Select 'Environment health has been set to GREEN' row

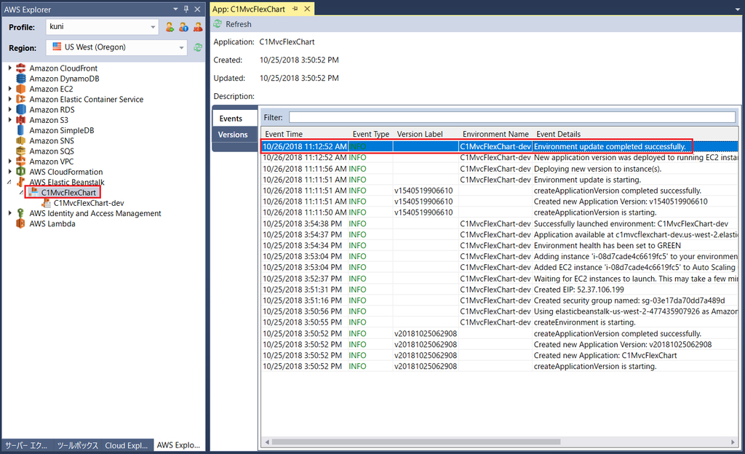click(x=500, y=245)
